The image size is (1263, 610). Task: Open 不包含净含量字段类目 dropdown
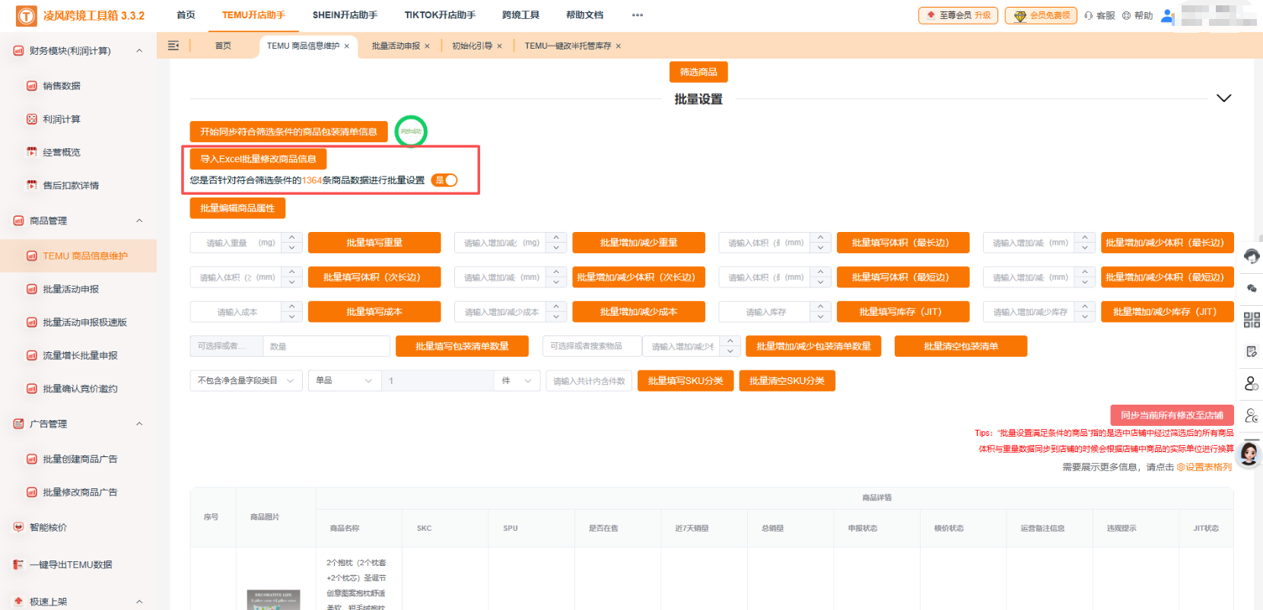tap(246, 380)
